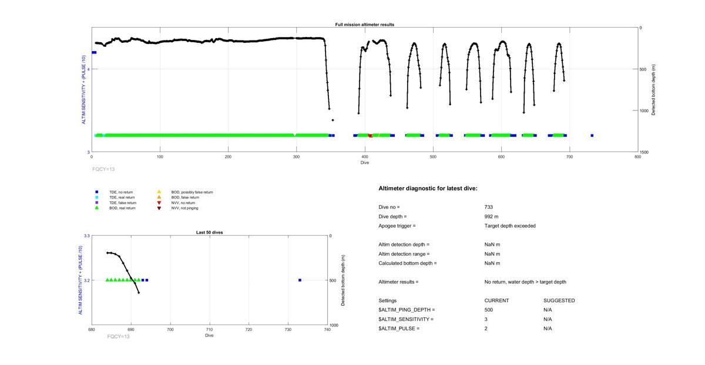This screenshot has height=365, width=705.
Task: Click the green triangle 'BOD, real return' legend icon
Action: [96, 208]
